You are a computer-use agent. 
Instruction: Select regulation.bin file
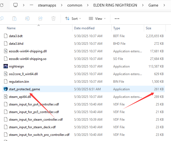[x=84, y=82]
